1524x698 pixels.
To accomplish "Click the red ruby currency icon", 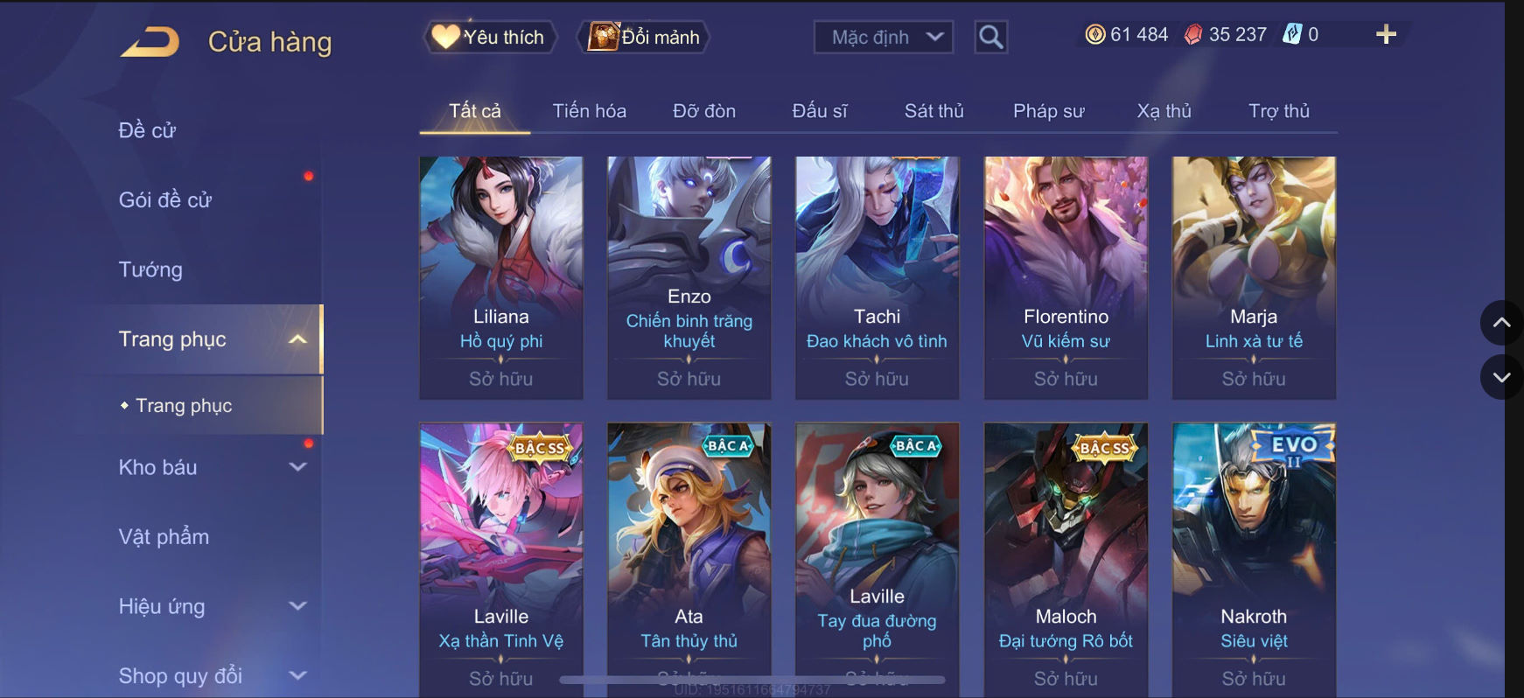I will (1193, 35).
